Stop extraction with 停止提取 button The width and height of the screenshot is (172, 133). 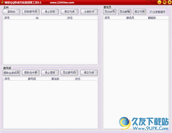(50, 73)
